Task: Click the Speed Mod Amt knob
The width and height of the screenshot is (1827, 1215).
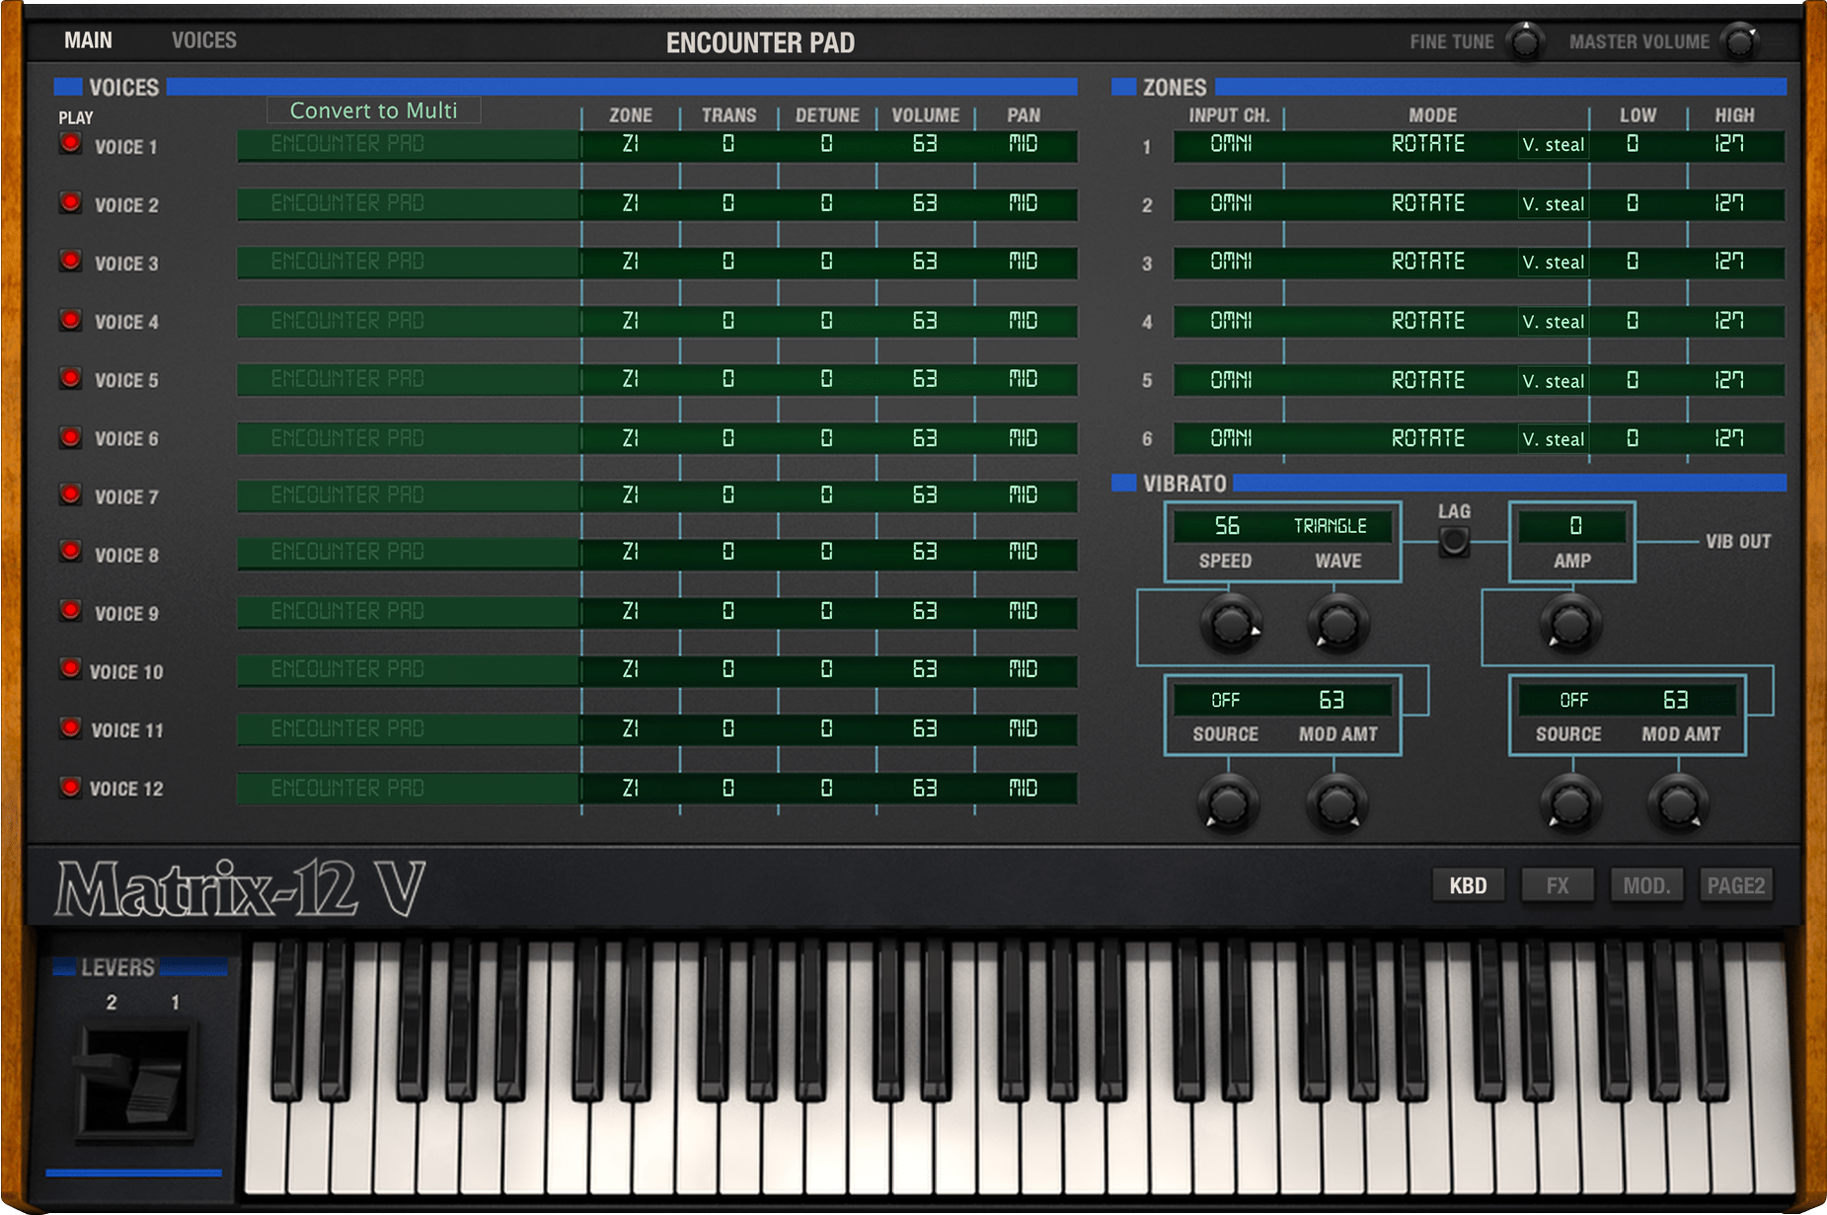Action: point(1336,804)
